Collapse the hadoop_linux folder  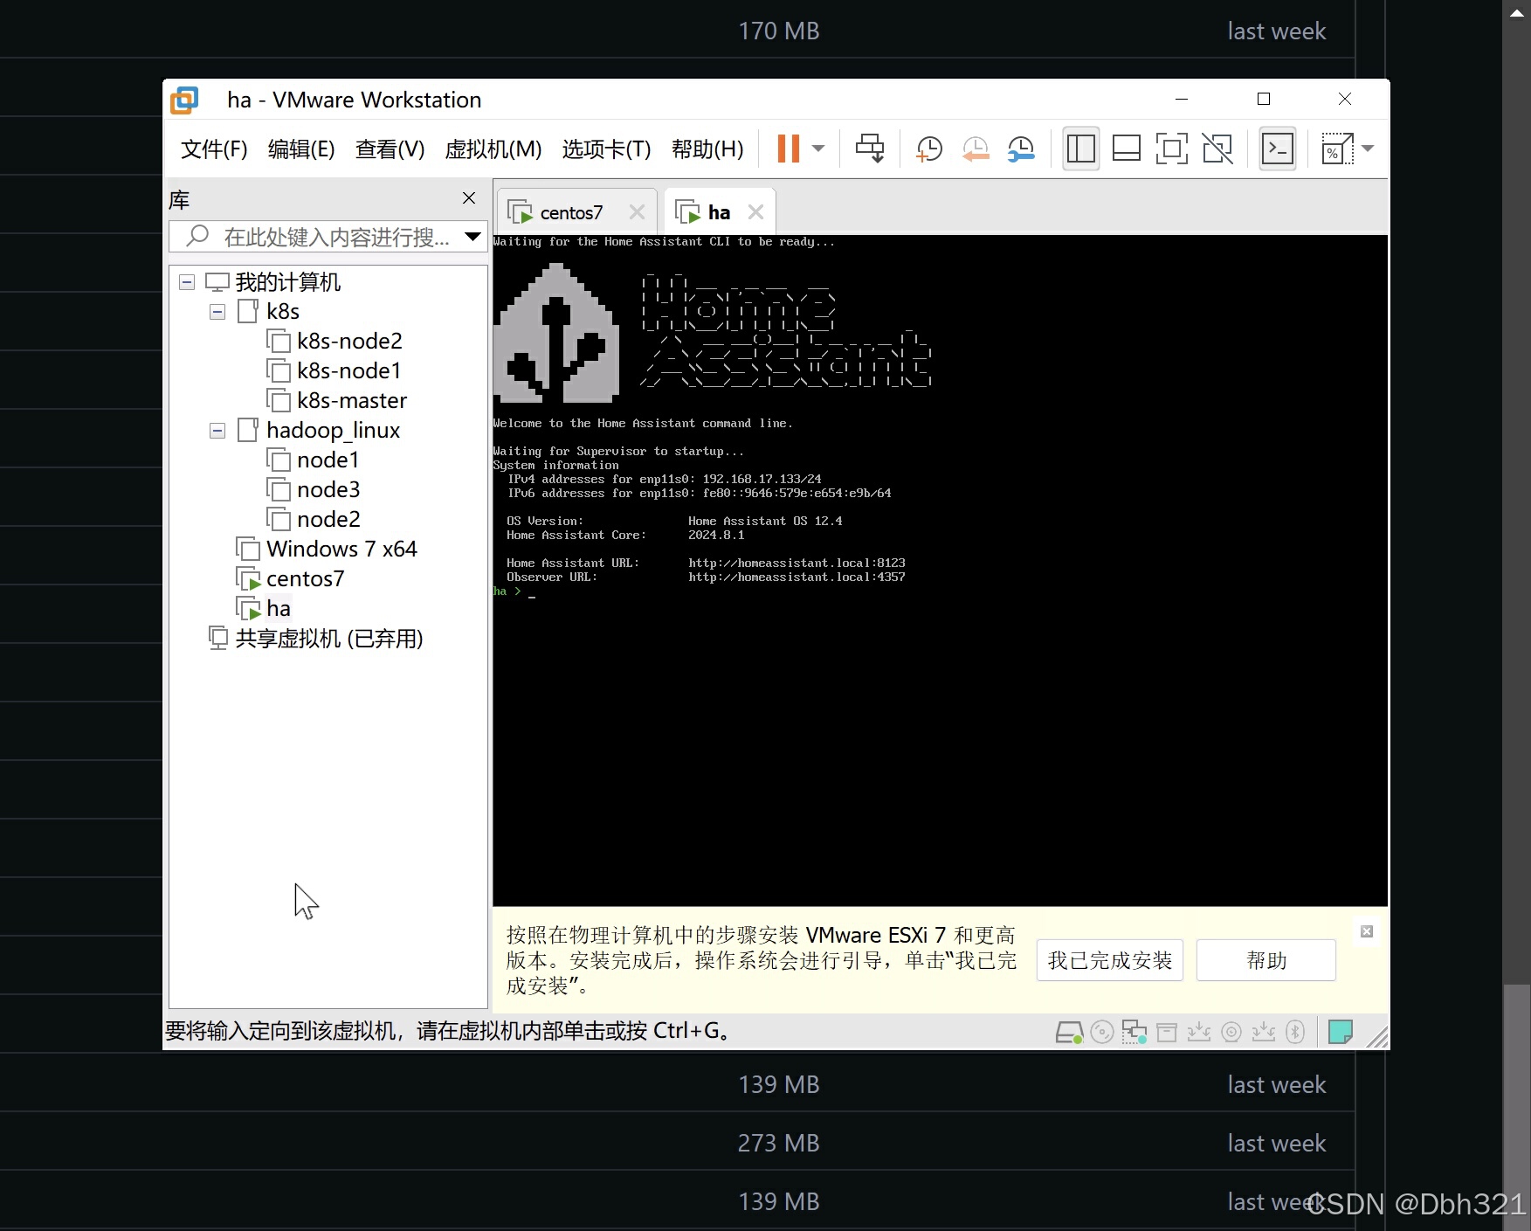click(217, 431)
